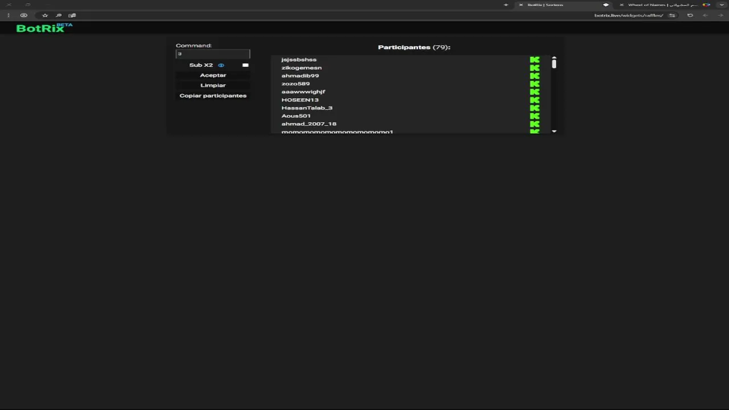Click the Participantes (79) heading
The width and height of the screenshot is (729, 410).
414,47
